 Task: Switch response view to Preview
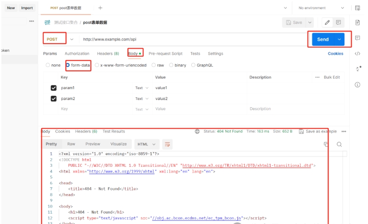click(93, 144)
